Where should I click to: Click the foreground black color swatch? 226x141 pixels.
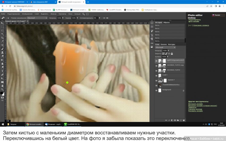pyautogui.click(x=2, y=93)
